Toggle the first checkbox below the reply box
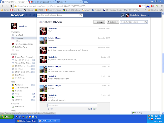164x123 pixels. [x=89, y=109]
